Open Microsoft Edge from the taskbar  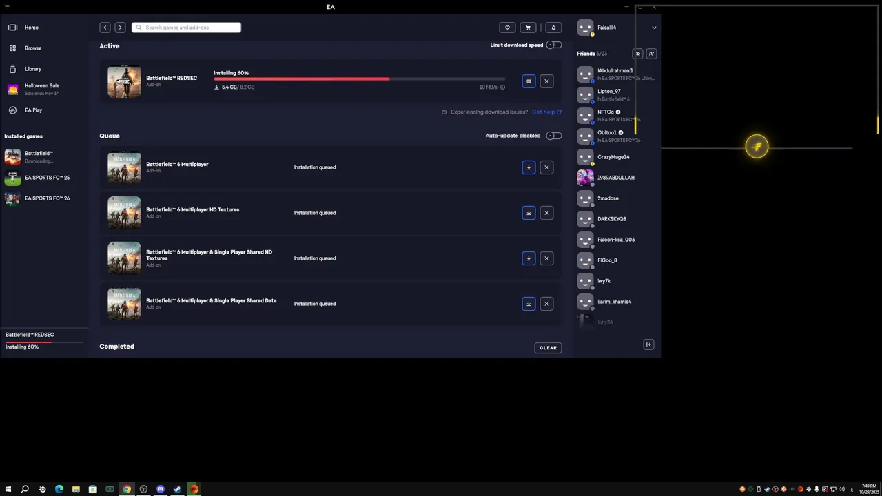click(x=59, y=489)
